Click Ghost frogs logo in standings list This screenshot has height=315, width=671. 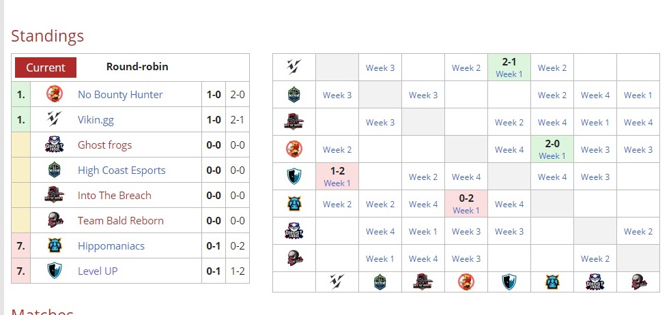[x=55, y=145]
